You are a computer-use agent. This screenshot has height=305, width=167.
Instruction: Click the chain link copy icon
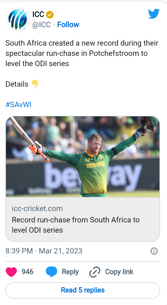95,272
